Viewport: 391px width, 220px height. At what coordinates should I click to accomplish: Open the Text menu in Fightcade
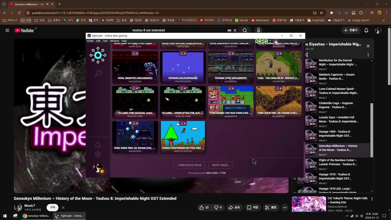pyautogui.click(x=105, y=41)
